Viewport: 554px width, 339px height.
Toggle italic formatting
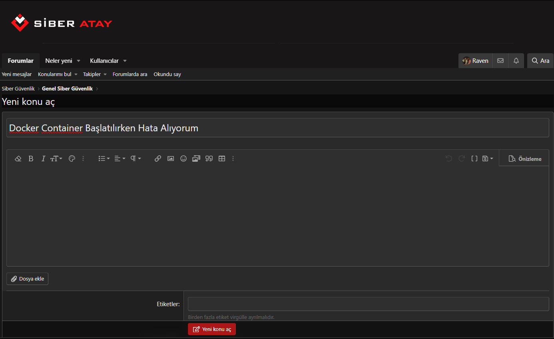[x=43, y=158]
